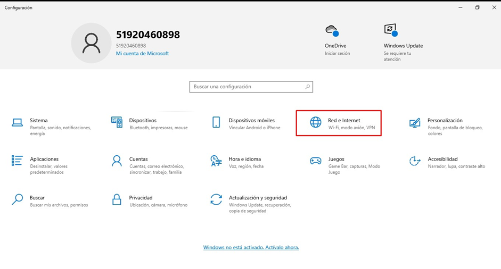
Task: Open Windows Update status icon
Action: [x=391, y=30]
